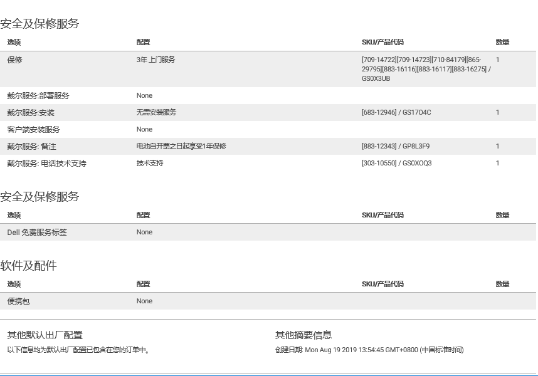The height and width of the screenshot is (376, 538).
Task: Click the 其他默认出厂配置 heading
Action: click(45, 335)
